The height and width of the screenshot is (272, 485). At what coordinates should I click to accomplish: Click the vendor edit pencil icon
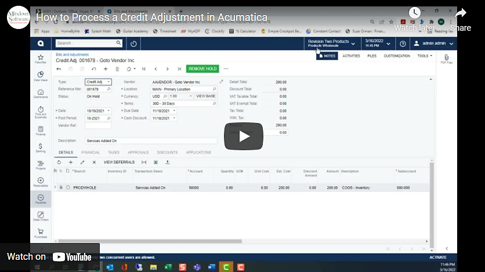pos(221,82)
